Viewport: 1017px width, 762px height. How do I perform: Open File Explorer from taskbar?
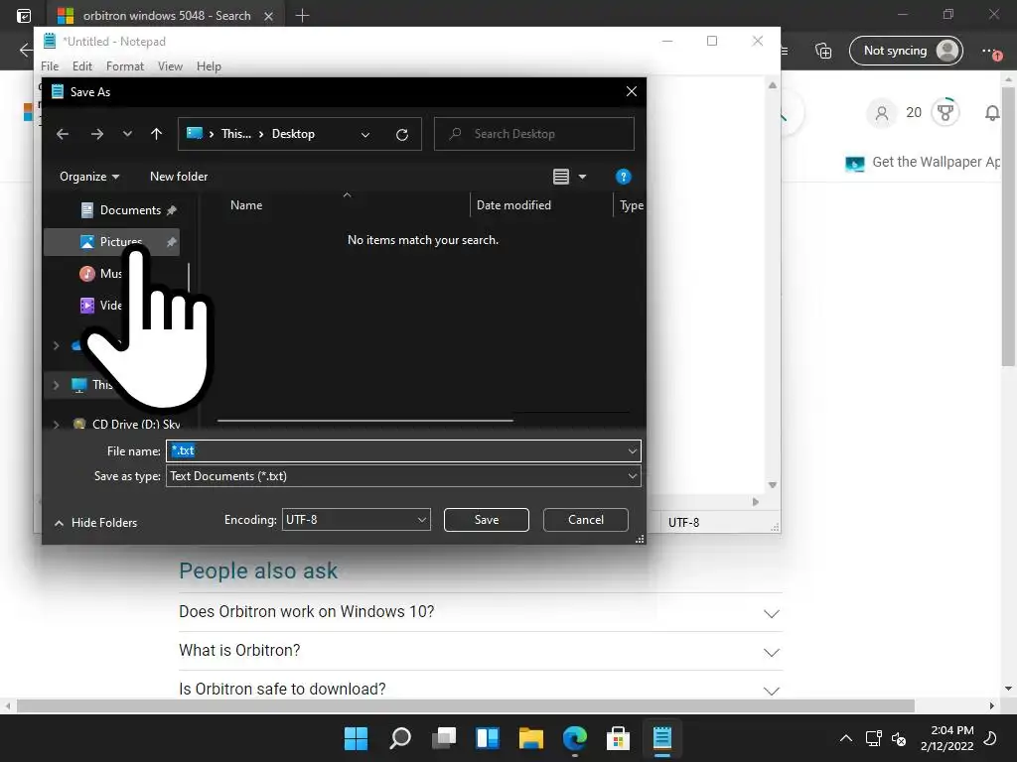[531, 738]
